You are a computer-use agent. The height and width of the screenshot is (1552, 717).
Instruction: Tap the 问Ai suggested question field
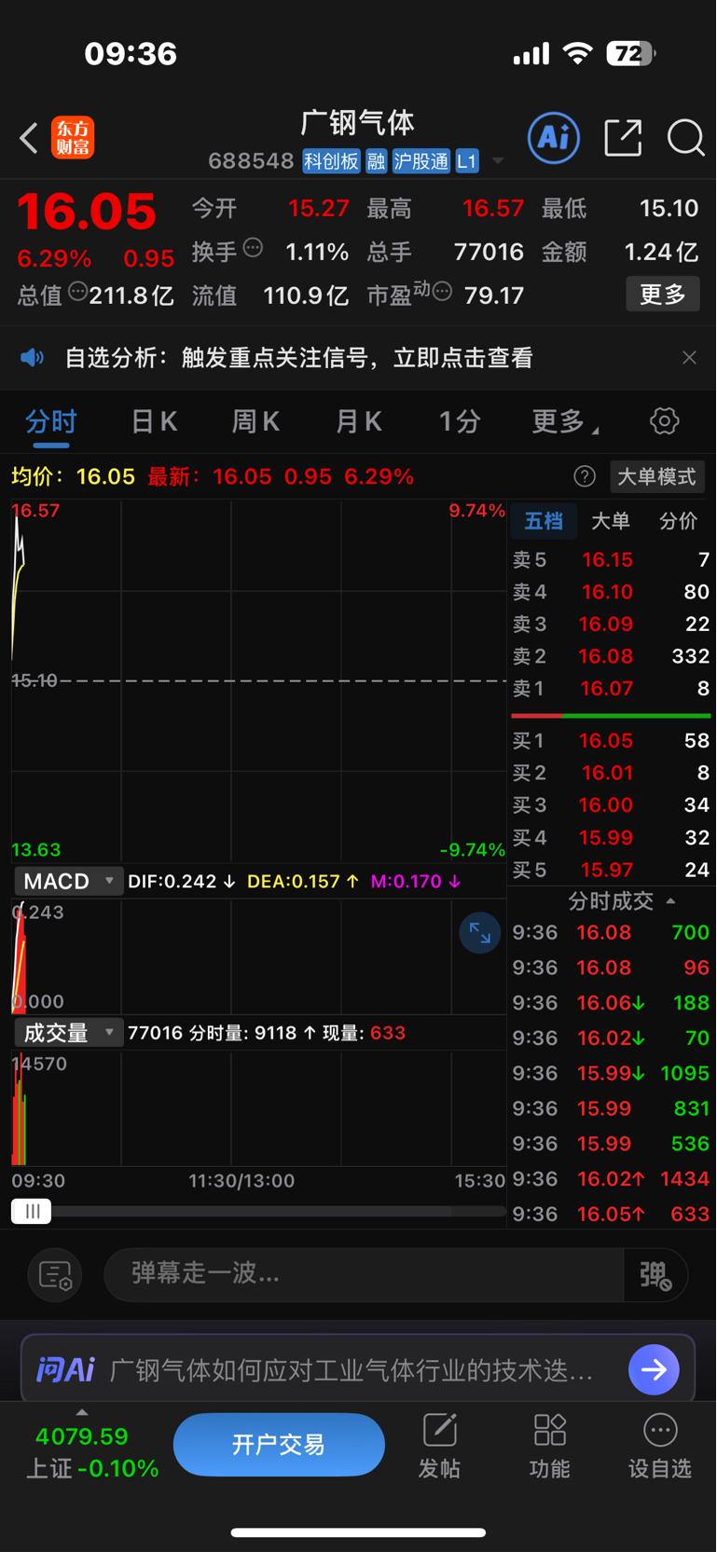352,1370
